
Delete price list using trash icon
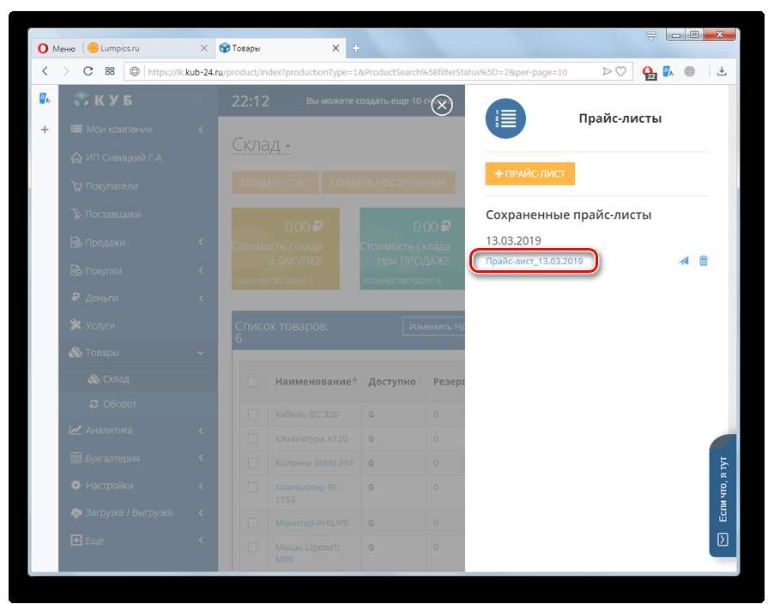[x=704, y=262]
